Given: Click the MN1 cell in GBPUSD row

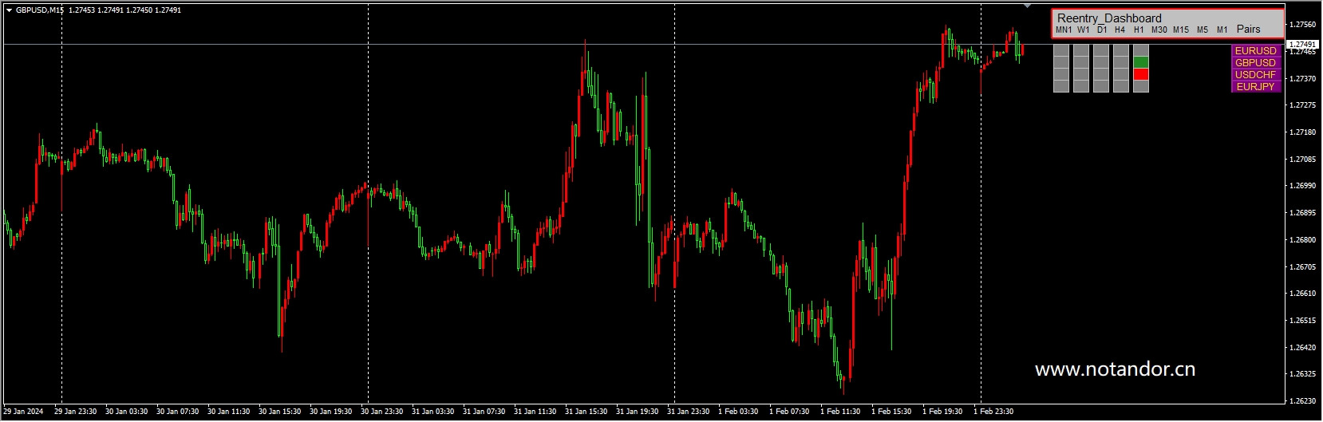Looking at the screenshot, I should pyautogui.click(x=1061, y=62).
